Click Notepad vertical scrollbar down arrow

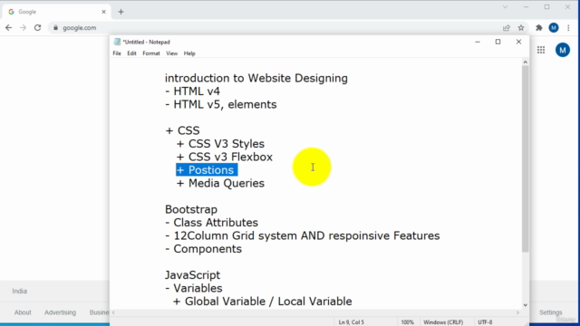(526, 305)
